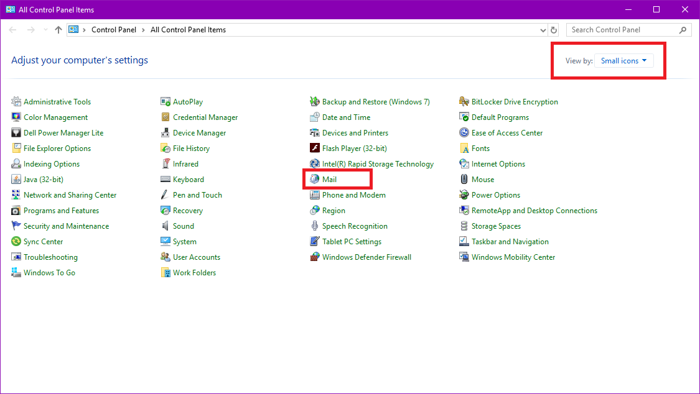Expand chevron after Control Panel breadcrumb
700x394 pixels.
pyautogui.click(x=143, y=30)
